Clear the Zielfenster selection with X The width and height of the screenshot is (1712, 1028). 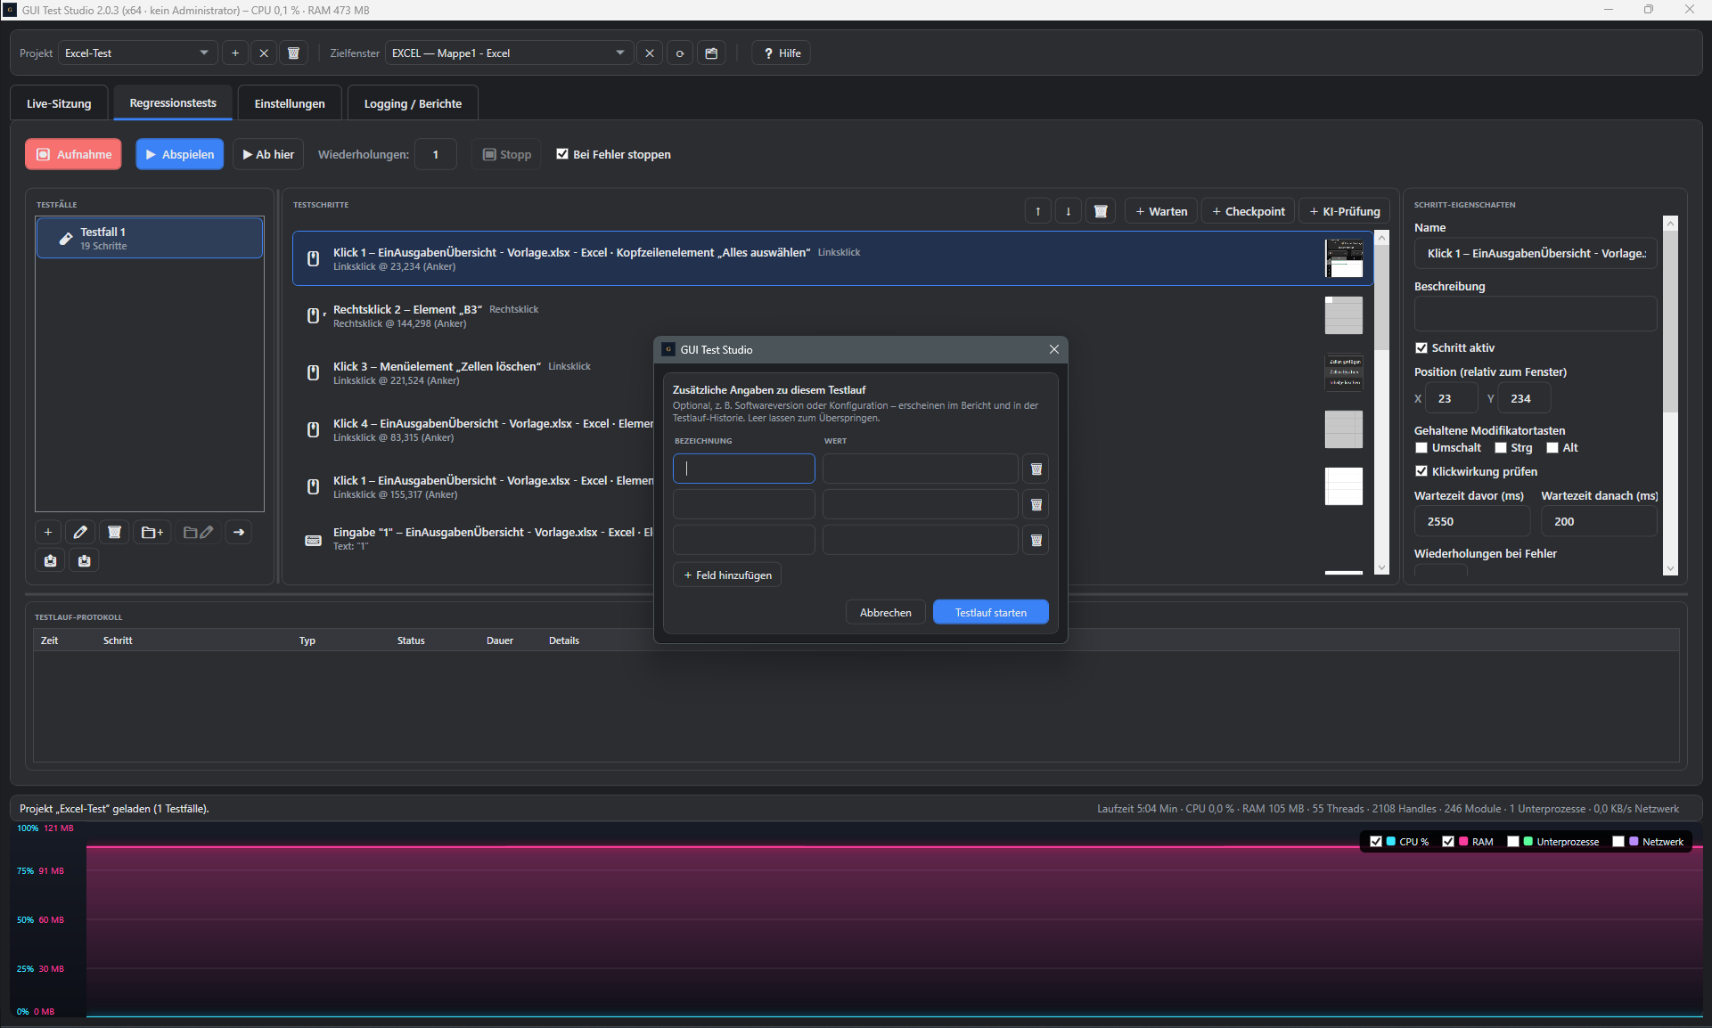650,53
